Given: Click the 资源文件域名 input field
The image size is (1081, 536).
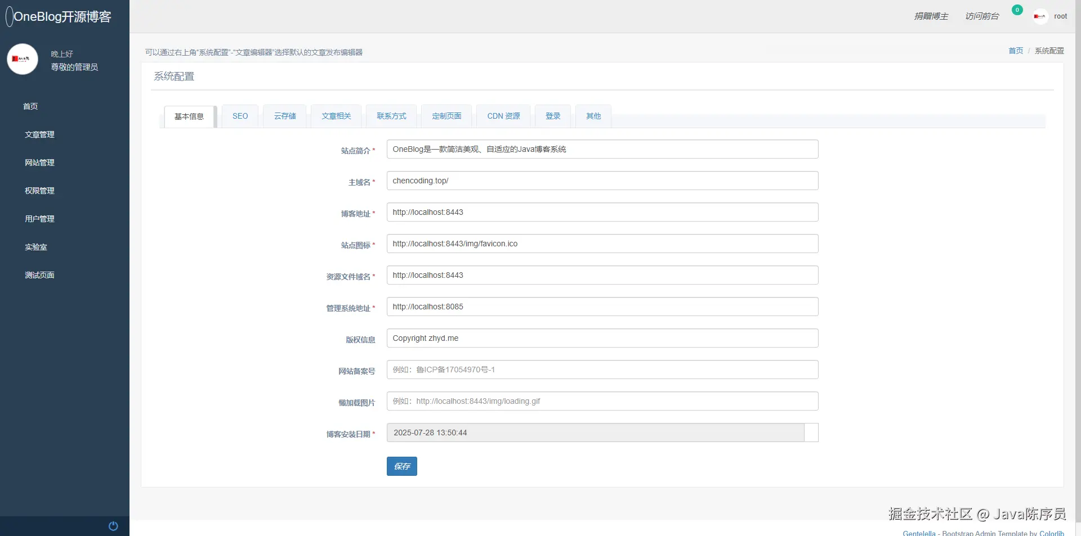Looking at the screenshot, I should click(602, 275).
